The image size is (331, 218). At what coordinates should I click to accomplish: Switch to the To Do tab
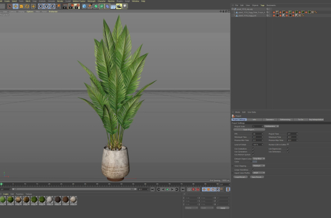[301, 120]
